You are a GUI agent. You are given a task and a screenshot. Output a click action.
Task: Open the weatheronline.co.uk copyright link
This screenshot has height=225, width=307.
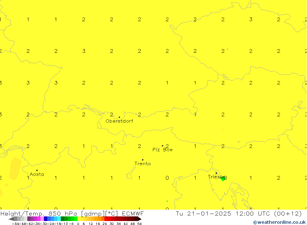279,222
